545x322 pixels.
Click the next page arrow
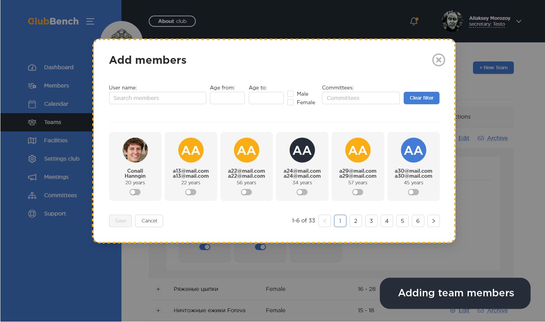point(433,221)
